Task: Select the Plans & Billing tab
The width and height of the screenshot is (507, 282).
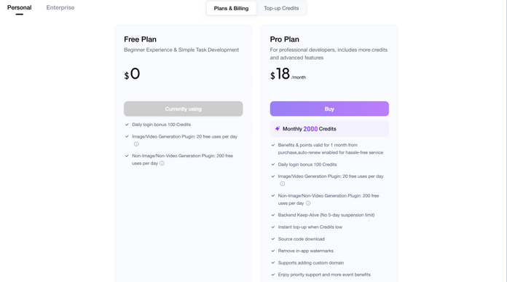Action: (x=231, y=8)
